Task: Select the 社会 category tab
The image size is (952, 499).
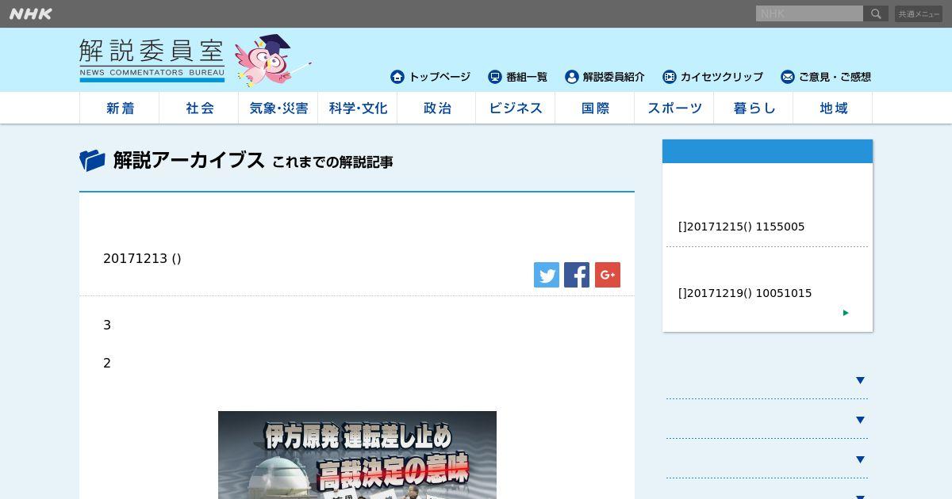Action: coord(199,108)
